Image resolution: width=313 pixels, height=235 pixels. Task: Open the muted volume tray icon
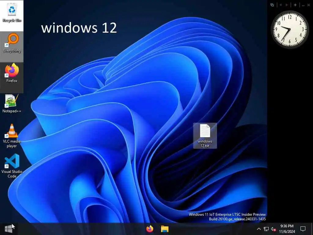pyautogui.click(x=273, y=229)
